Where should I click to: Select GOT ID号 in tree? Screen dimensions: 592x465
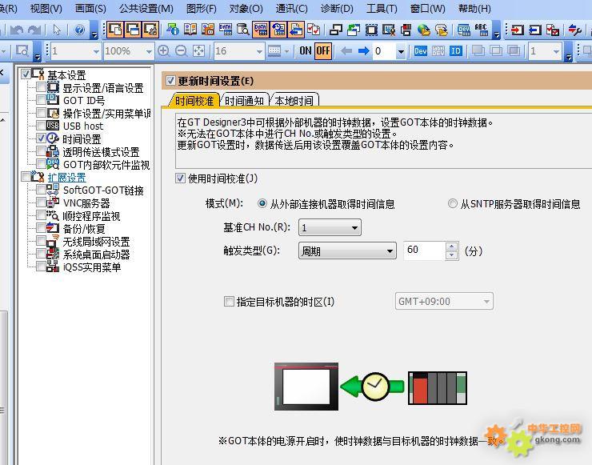(84, 101)
